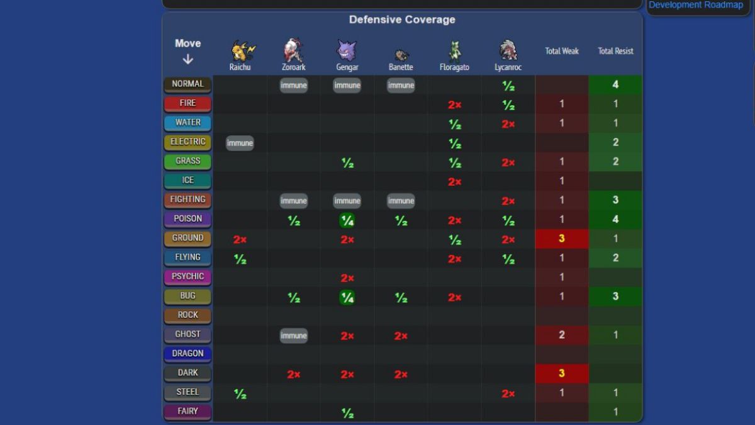Click the Zoroark sprite icon
The image size is (755, 425).
coord(293,50)
